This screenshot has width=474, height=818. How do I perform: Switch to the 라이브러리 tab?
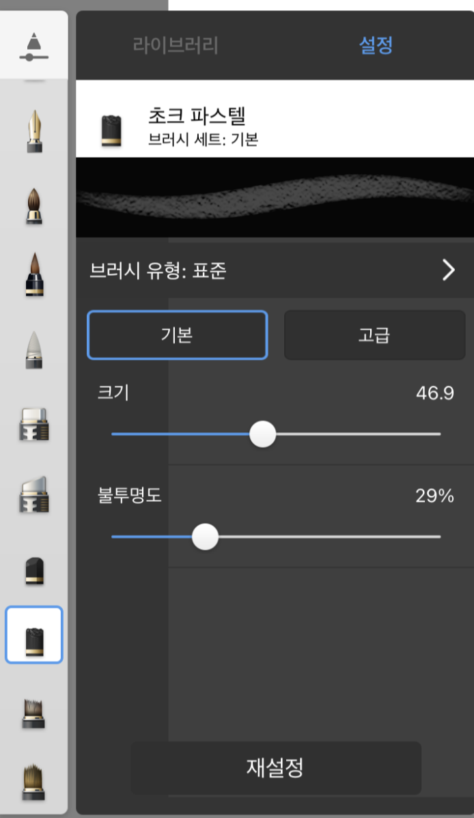(x=176, y=45)
